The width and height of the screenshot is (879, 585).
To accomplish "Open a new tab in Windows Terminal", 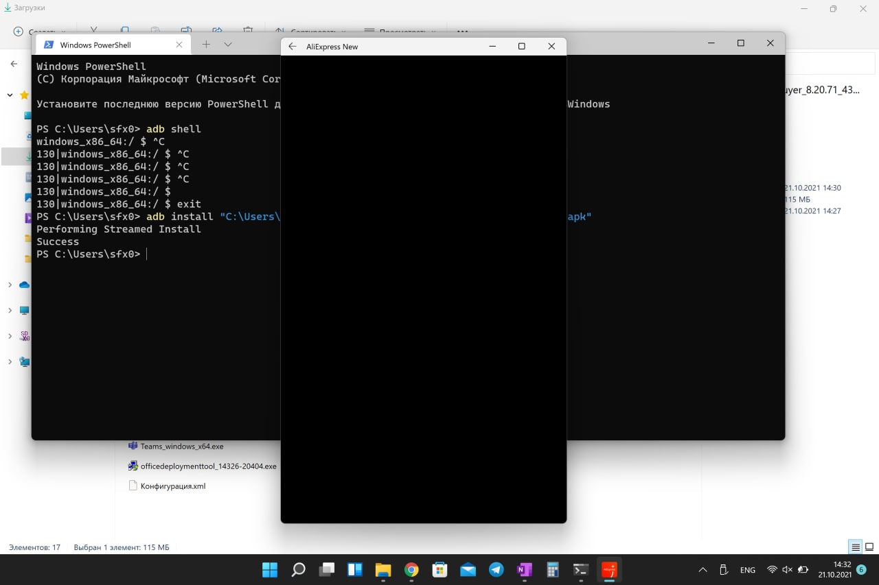I will [x=206, y=45].
